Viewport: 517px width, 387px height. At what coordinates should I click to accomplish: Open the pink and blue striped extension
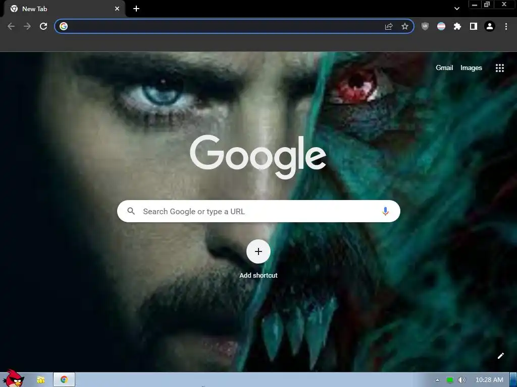pos(441,26)
